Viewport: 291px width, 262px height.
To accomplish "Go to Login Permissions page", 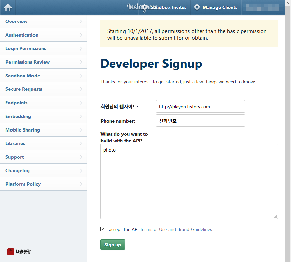I will (44, 48).
